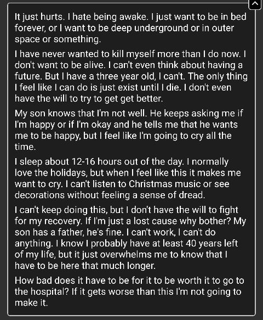The height and width of the screenshot is (320, 263).
Task: Click the last line "make it."
Action: 31,302
